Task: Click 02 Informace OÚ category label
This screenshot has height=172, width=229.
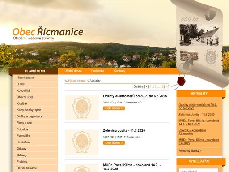Action: click(x=133, y=103)
